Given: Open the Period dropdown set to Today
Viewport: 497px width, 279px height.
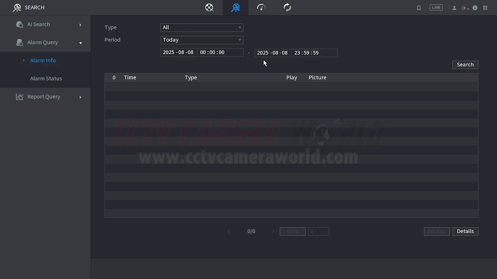Looking at the screenshot, I should coord(202,40).
